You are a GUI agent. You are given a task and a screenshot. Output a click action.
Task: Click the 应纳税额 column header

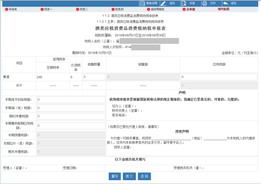pyautogui.click(x=219, y=64)
